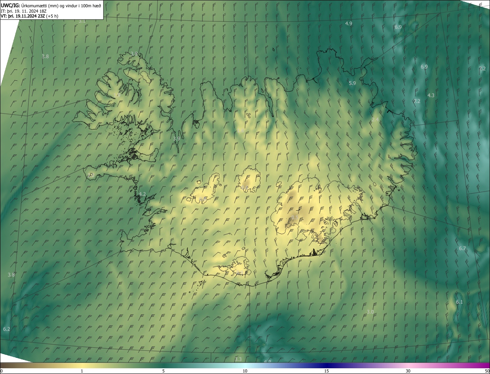Viewport: 490px width, 374px height.
Task: Click the 15 mm tick on the colour scale
Action: click(x=327, y=371)
